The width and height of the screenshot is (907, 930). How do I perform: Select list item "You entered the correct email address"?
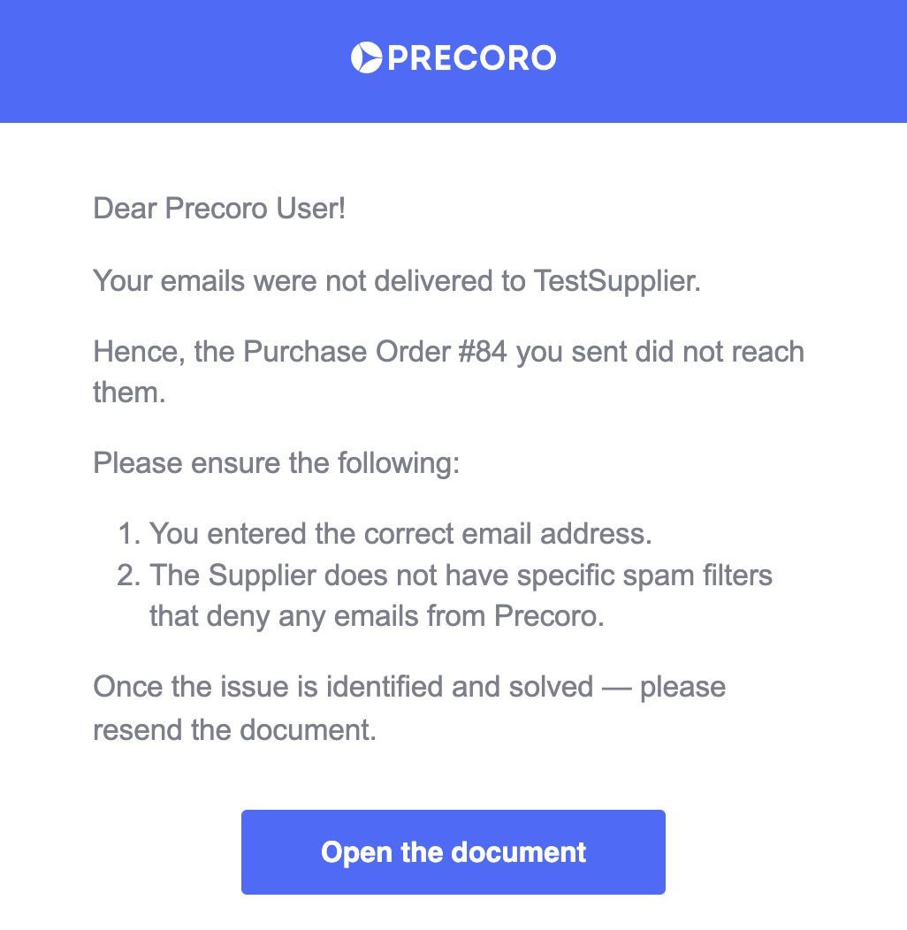[400, 534]
